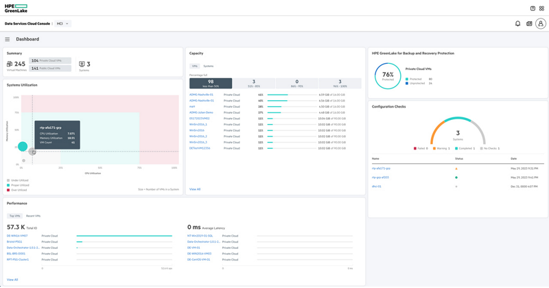549x288 pixels.
Task: Click View All under Capacity list
Action: [x=195, y=189]
